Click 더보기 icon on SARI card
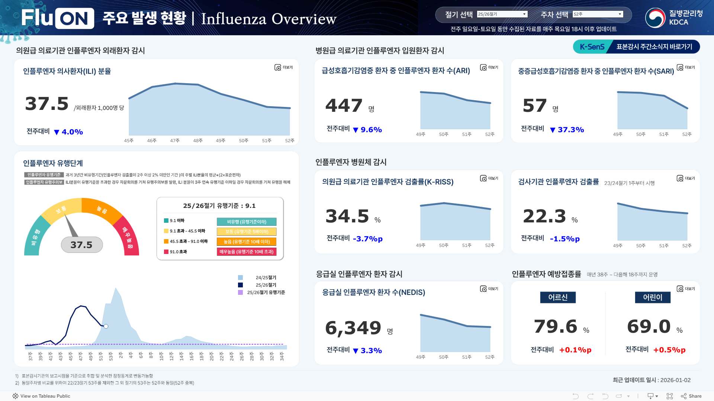The width and height of the screenshot is (714, 401). (x=680, y=67)
